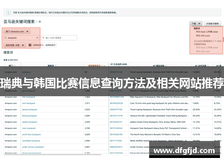Viewport: 224px width, 162px height.
Task: Click the Vorspack Clear Backpack Heavy Duty product title
Action: 159,128
